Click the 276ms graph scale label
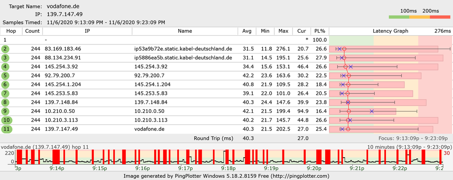 click(443, 31)
